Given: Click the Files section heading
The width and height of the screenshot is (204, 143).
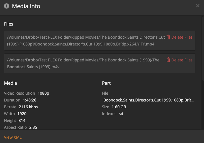Looking at the screenshot, I should [9, 24].
